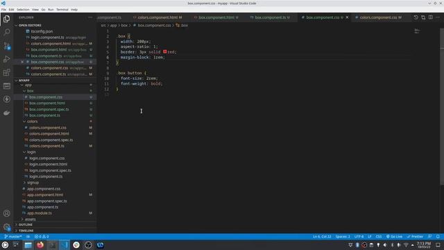444x250 pixels.
Task: Click the volume icon in system tray
Action: [x=385, y=245]
